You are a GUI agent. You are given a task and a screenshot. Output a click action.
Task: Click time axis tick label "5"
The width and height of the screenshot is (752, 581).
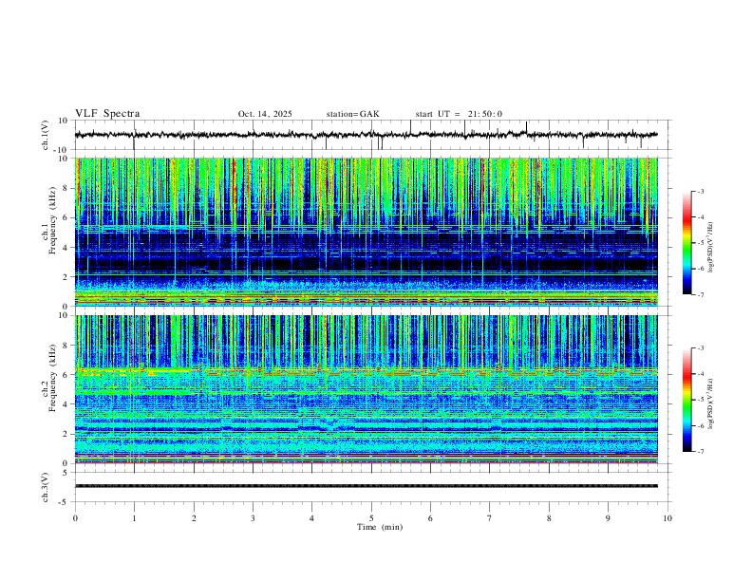(x=371, y=518)
